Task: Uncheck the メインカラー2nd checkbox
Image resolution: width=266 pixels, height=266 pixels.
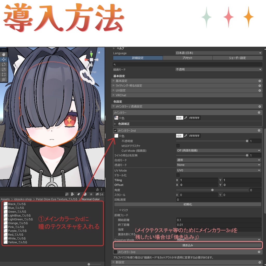Action: point(115,130)
